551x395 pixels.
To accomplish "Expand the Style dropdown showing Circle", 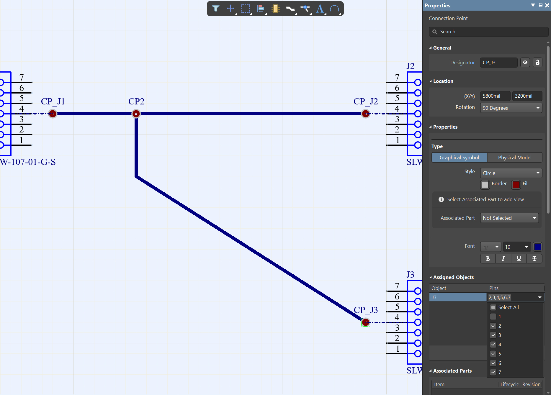I will [x=511, y=173].
